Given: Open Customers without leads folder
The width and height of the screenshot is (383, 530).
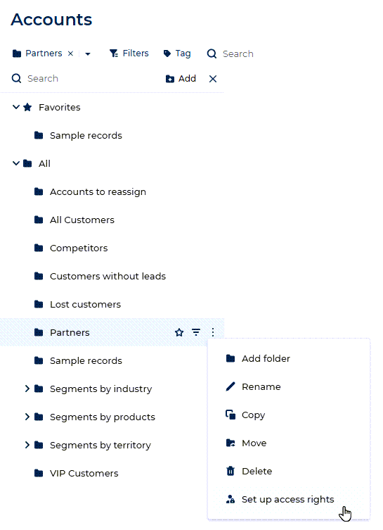Looking at the screenshot, I should click(x=108, y=276).
